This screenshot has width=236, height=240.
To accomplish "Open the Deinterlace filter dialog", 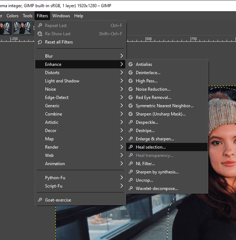I will pos(167,73).
